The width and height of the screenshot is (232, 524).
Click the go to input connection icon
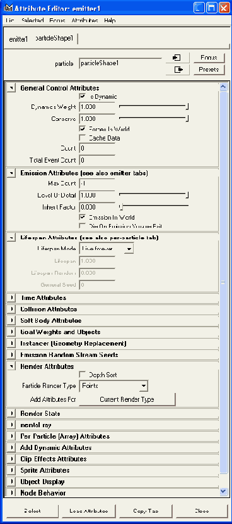(x=177, y=58)
